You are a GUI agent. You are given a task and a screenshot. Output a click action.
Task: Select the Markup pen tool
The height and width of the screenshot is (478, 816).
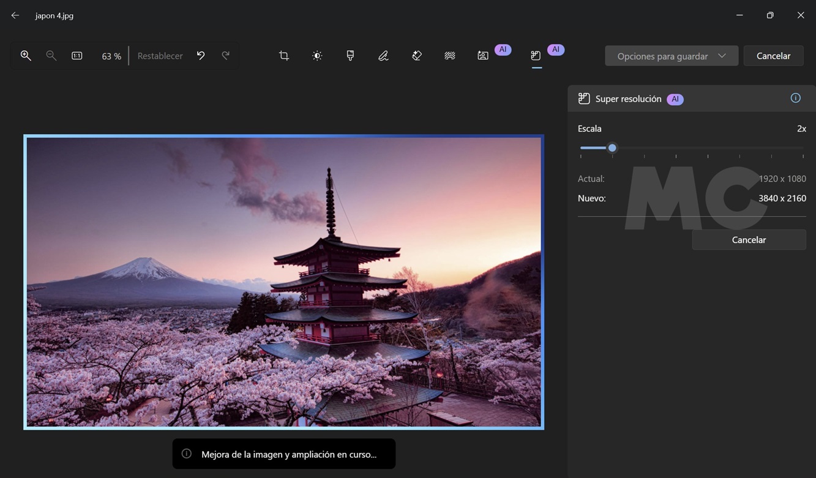pos(383,56)
